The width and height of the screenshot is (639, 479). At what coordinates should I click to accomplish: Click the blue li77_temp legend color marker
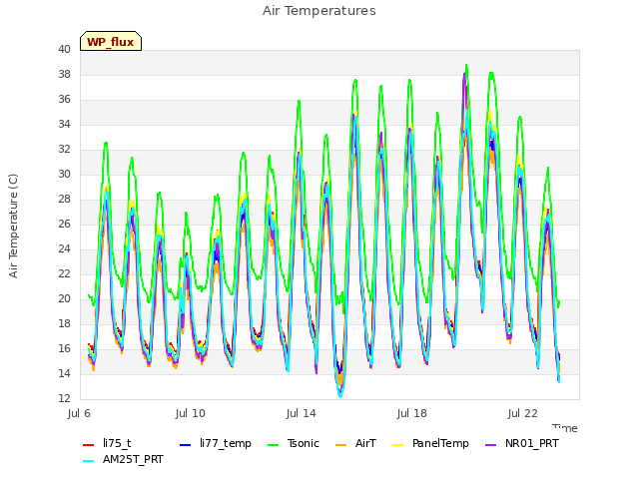(x=185, y=445)
